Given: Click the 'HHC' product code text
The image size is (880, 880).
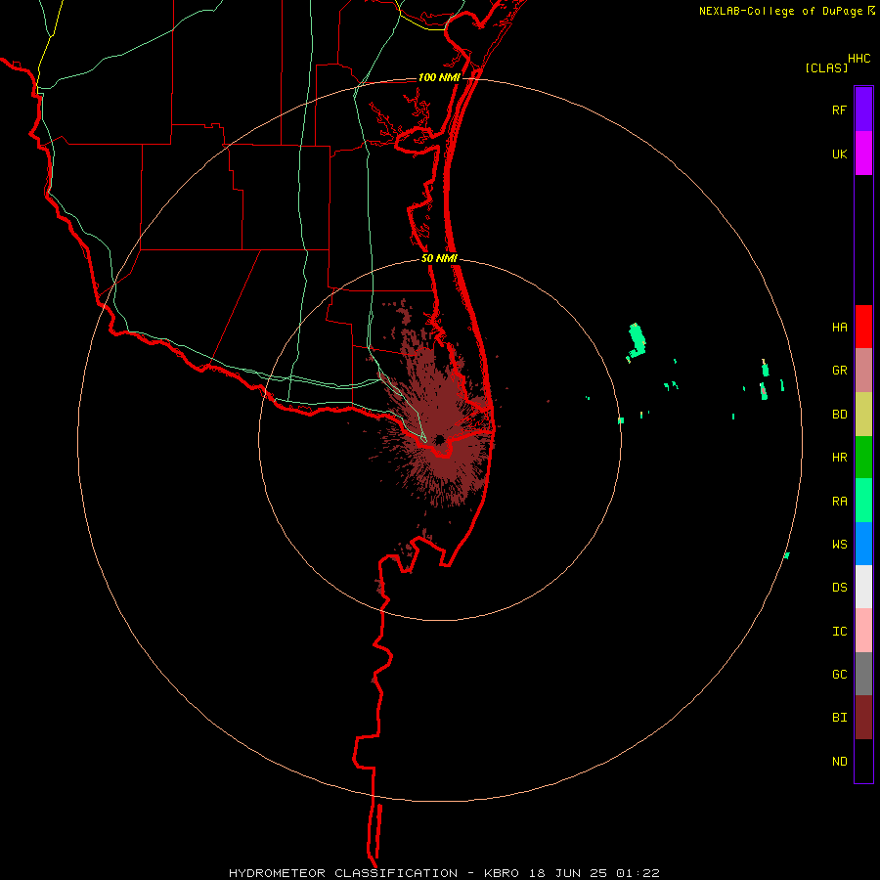Looking at the screenshot, I should click(858, 59).
